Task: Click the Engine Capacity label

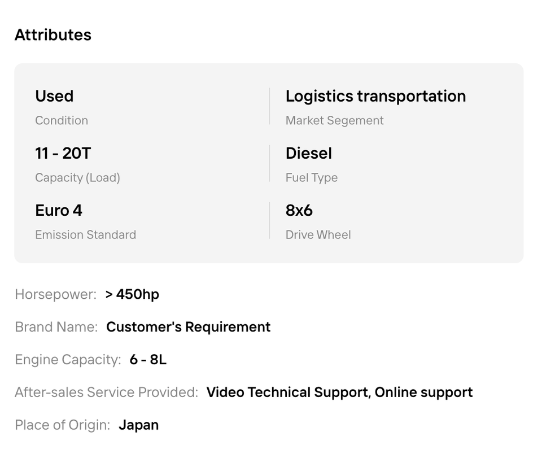Action: point(68,360)
